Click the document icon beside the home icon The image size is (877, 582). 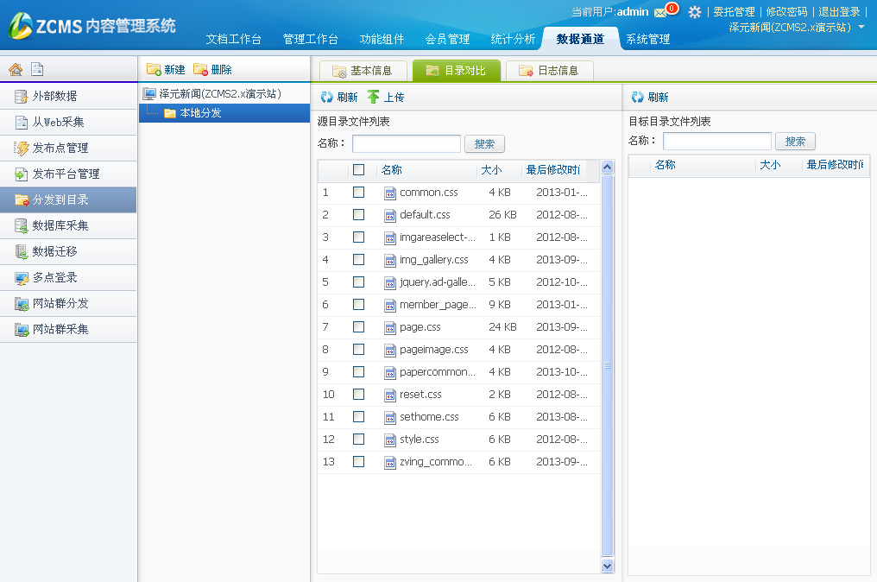[36, 70]
